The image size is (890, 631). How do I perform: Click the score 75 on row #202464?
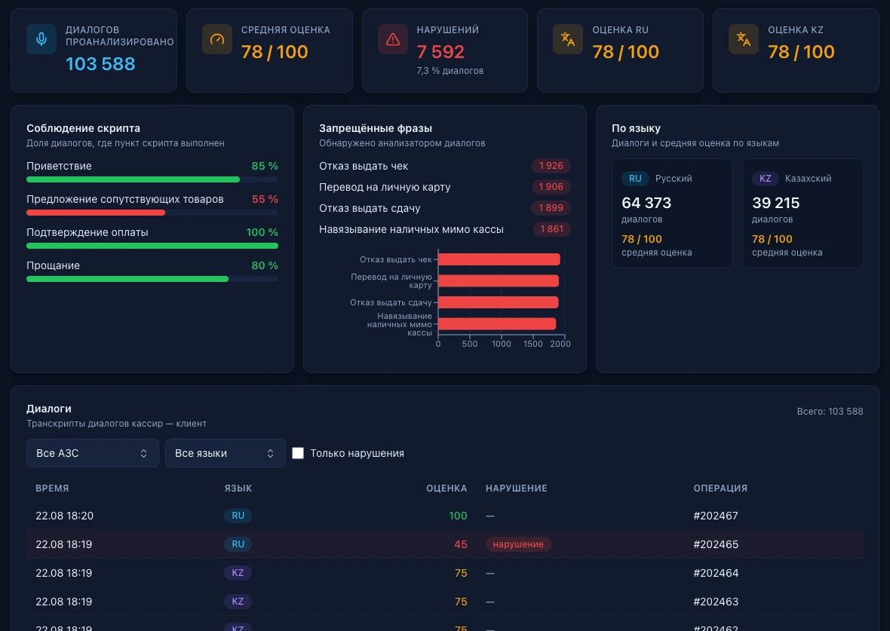461,573
